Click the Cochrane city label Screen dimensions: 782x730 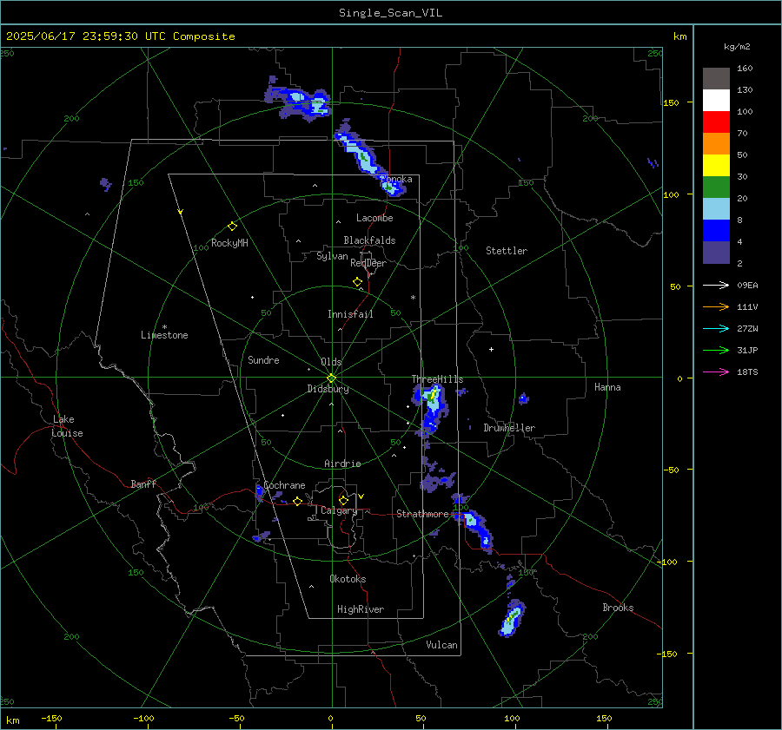pyautogui.click(x=284, y=485)
